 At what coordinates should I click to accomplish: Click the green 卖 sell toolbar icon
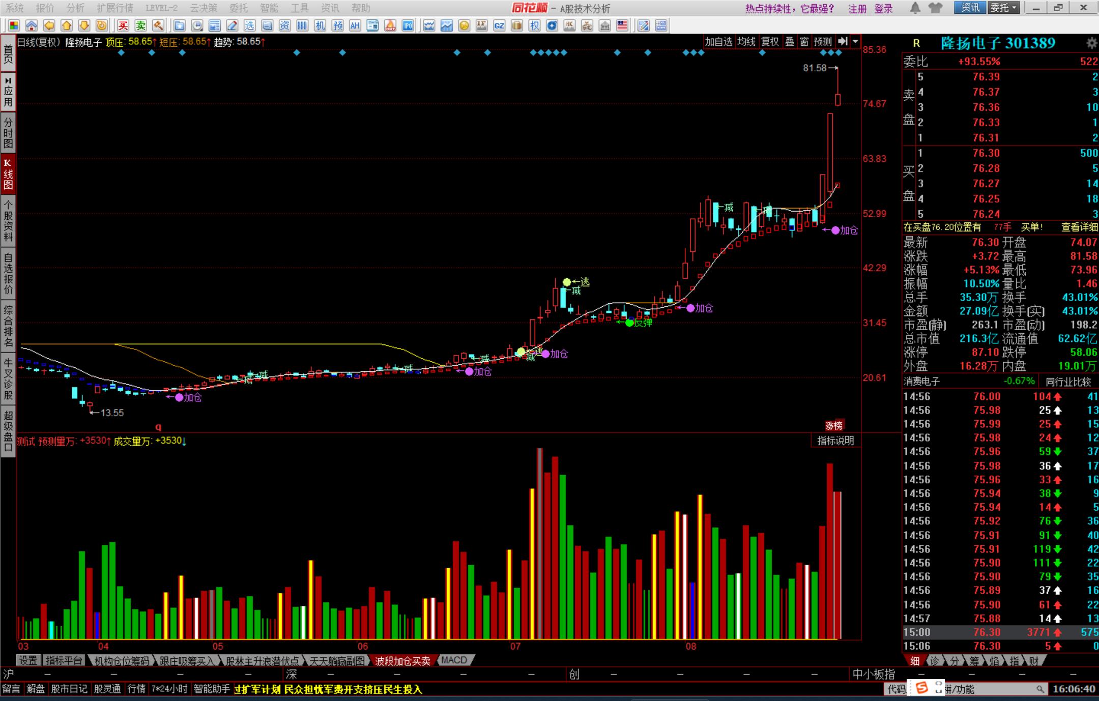pos(141,25)
